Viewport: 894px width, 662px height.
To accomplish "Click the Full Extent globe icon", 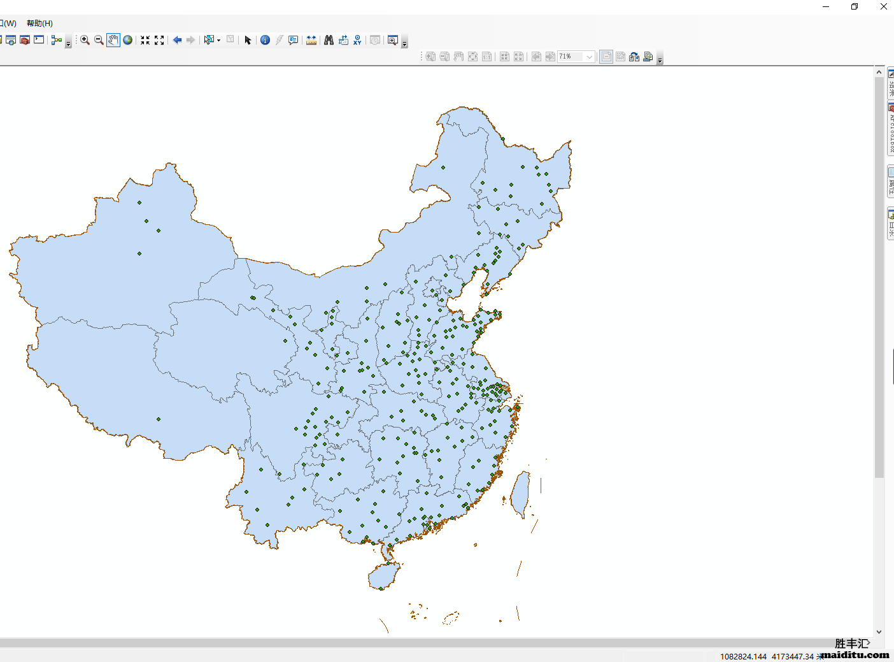I will (127, 40).
